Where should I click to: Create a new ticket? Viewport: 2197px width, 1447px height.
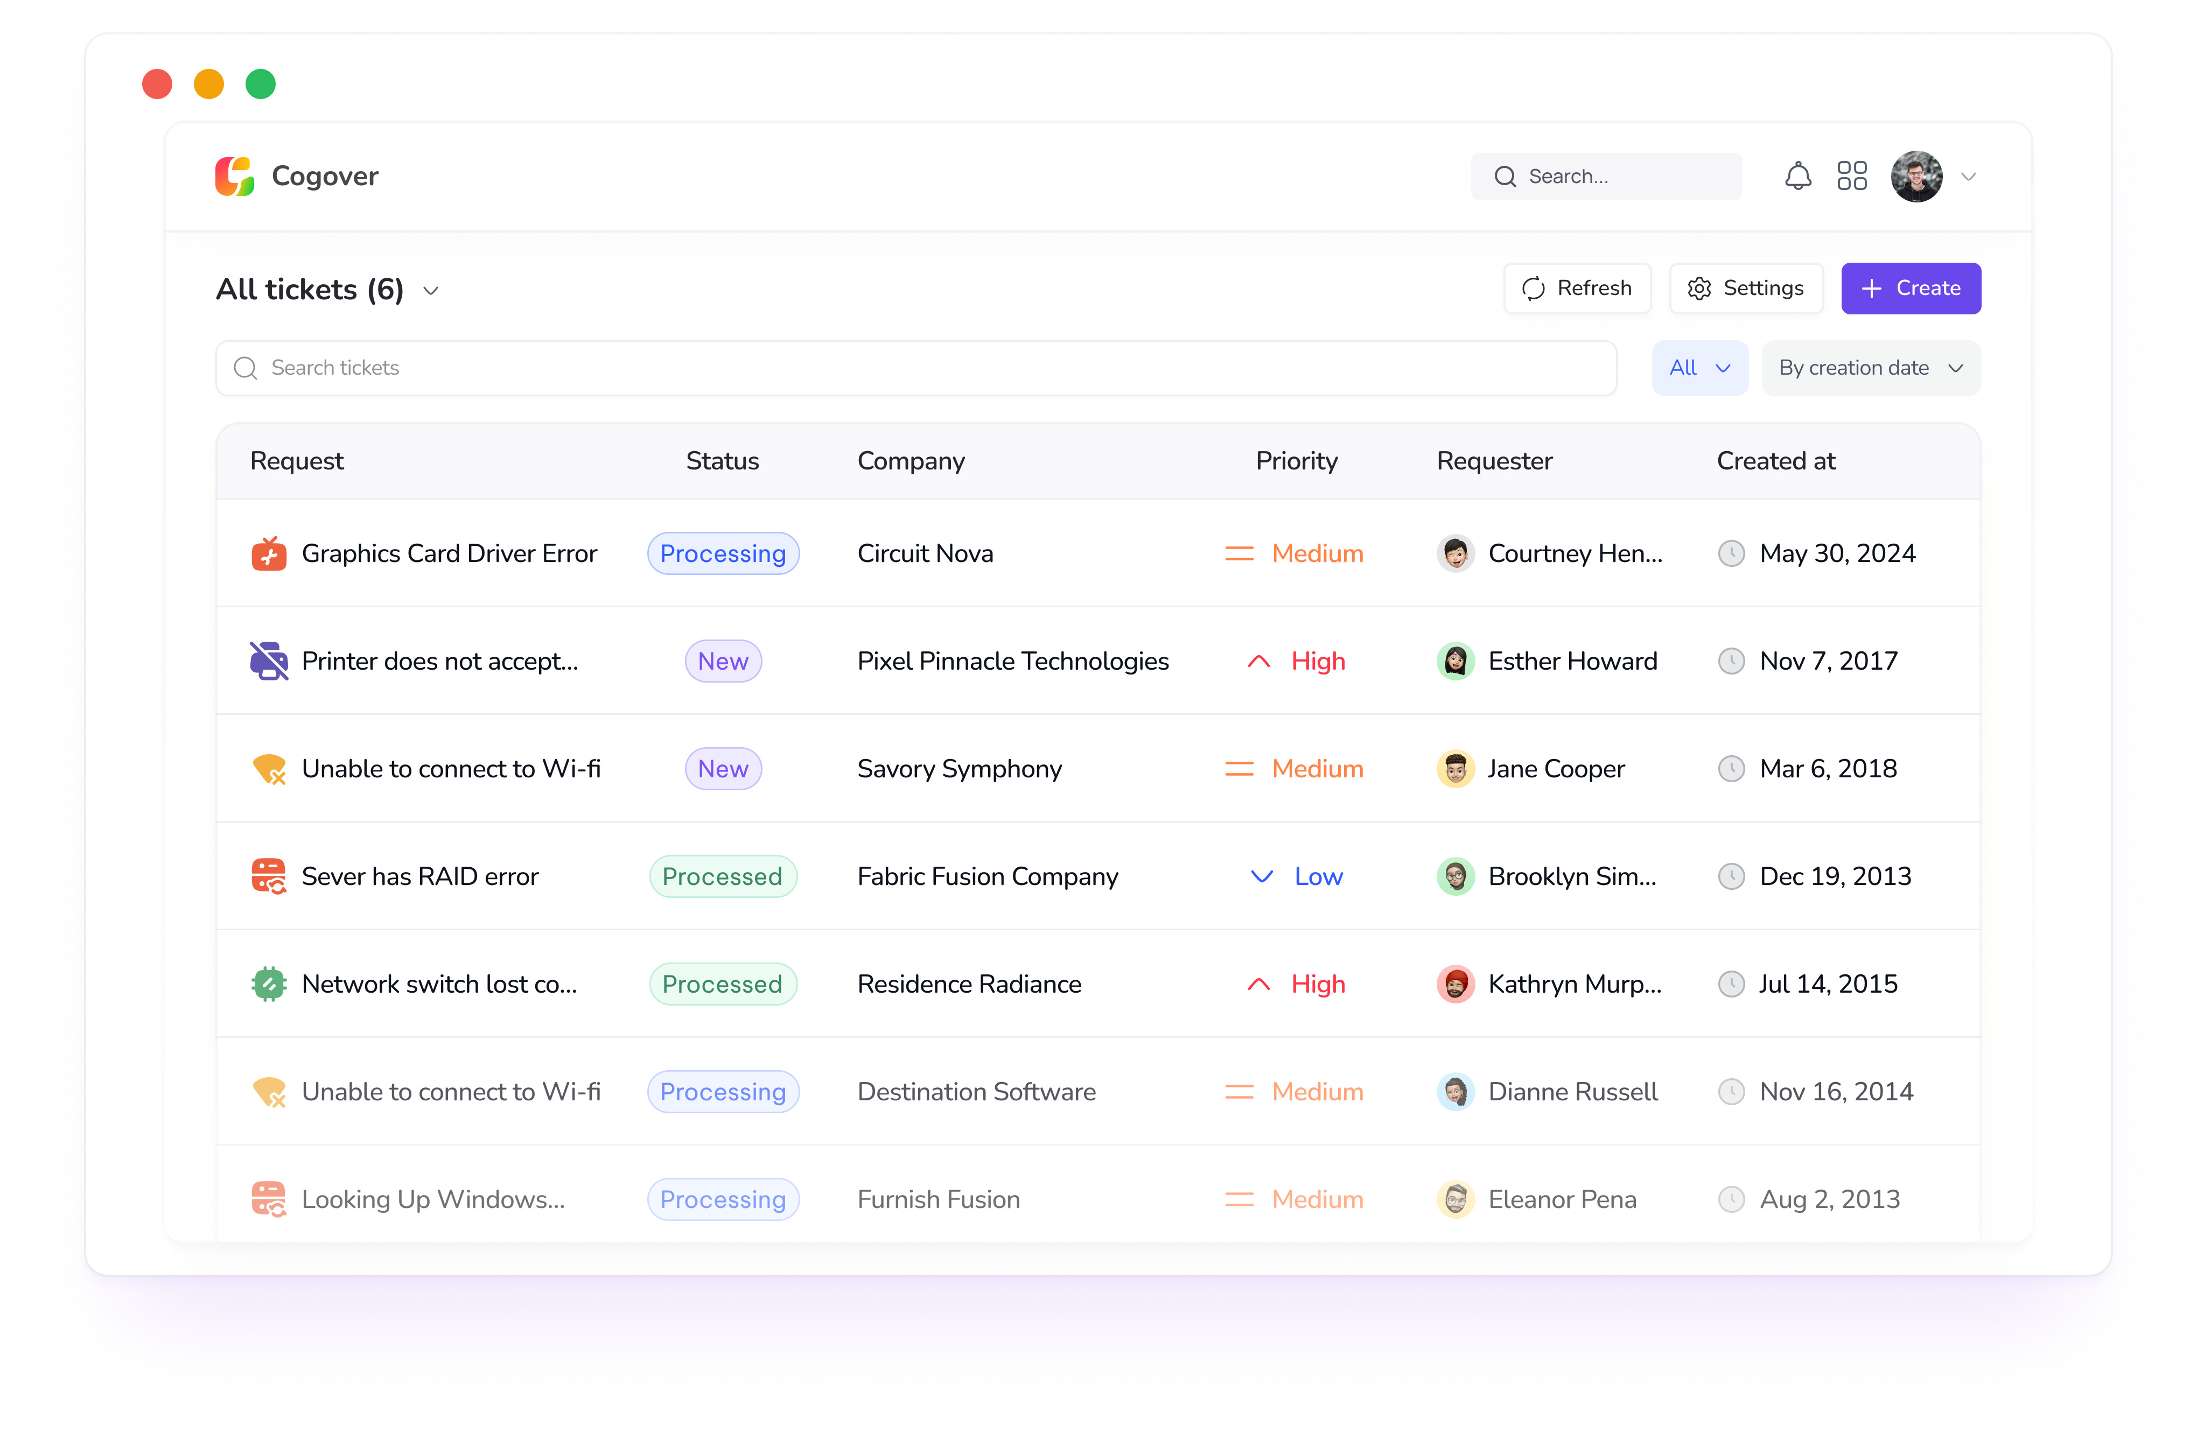tap(1911, 289)
